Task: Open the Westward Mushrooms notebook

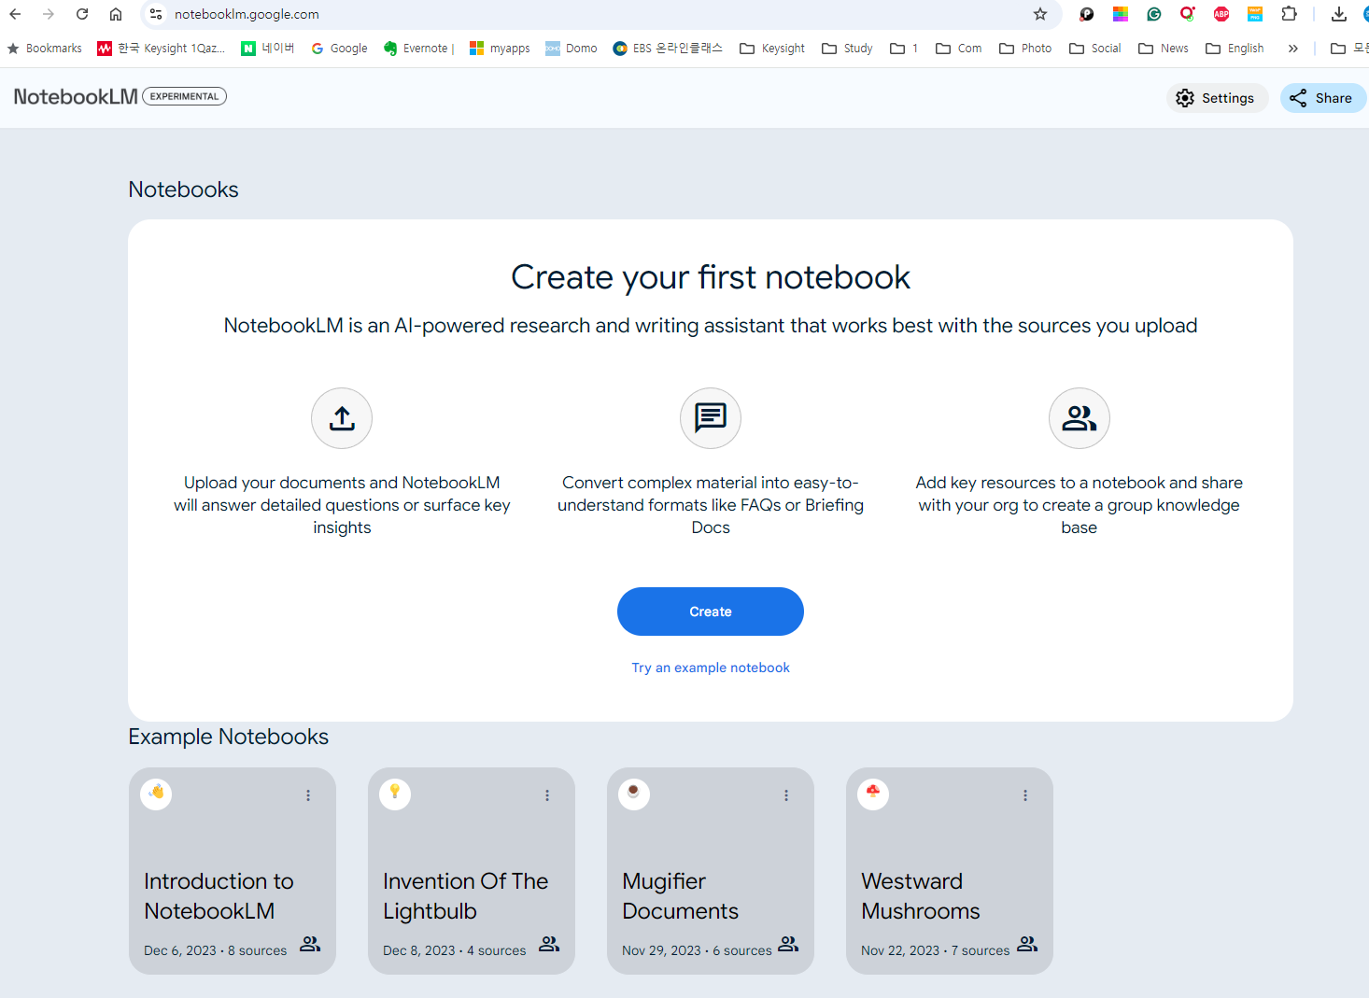Action: (x=950, y=871)
